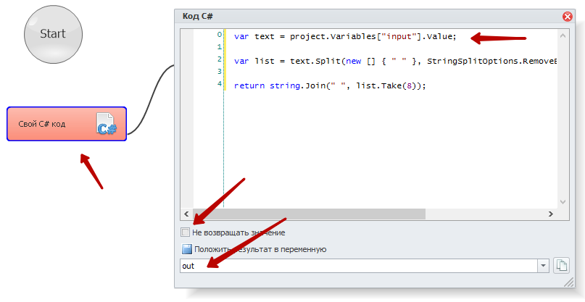This screenshot has width=585, height=302.
Task: Click the 'Положить результат в переменную' label
Action: pos(260,249)
